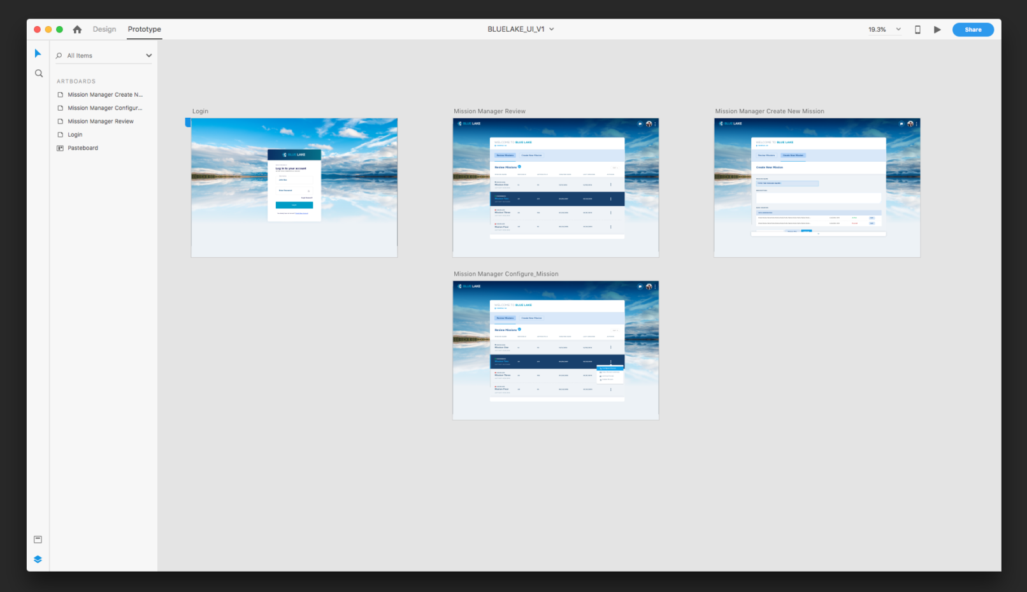Screen dimensions: 1027x592
Task: Click the Home icon in title bar
Action: coord(77,29)
